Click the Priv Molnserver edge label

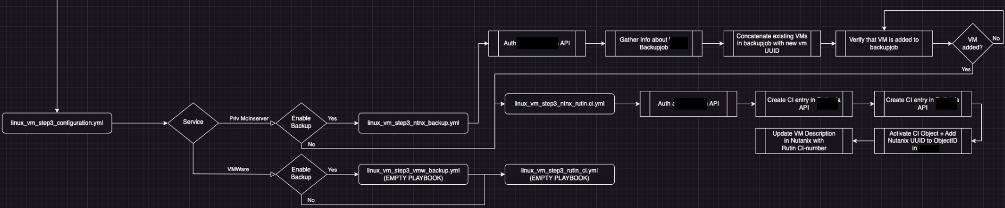coord(249,118)
